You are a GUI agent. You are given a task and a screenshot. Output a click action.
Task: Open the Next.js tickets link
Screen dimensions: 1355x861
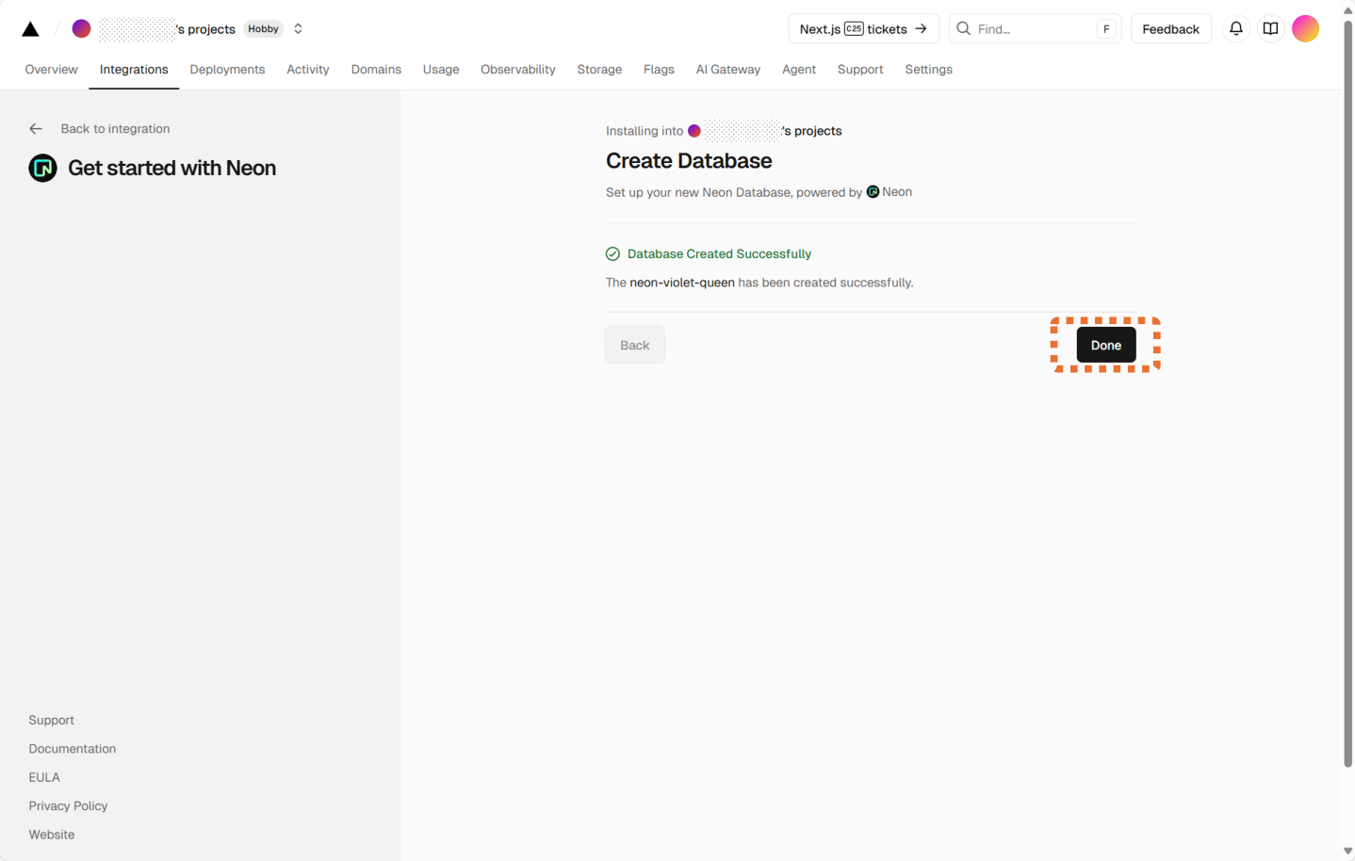point(862,29)
